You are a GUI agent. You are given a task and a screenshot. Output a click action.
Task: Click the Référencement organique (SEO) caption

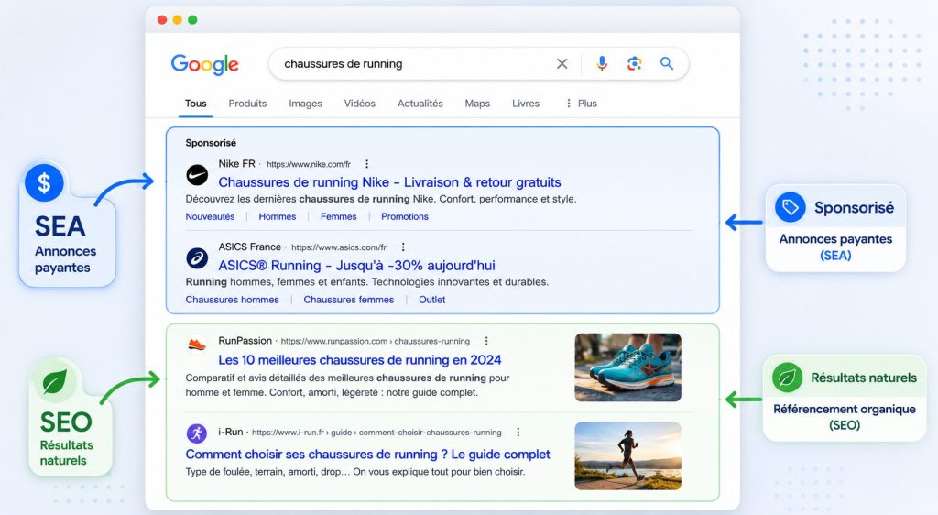(x=845, y=417)
